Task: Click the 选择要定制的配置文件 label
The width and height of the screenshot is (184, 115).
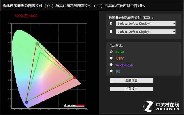Action: click(131, 18)
